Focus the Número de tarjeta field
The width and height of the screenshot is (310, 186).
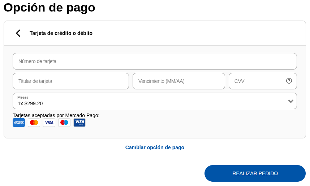pyautogui.click(x=155, y=61)
